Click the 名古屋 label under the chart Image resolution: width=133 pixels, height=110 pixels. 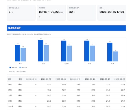[66, 64]
